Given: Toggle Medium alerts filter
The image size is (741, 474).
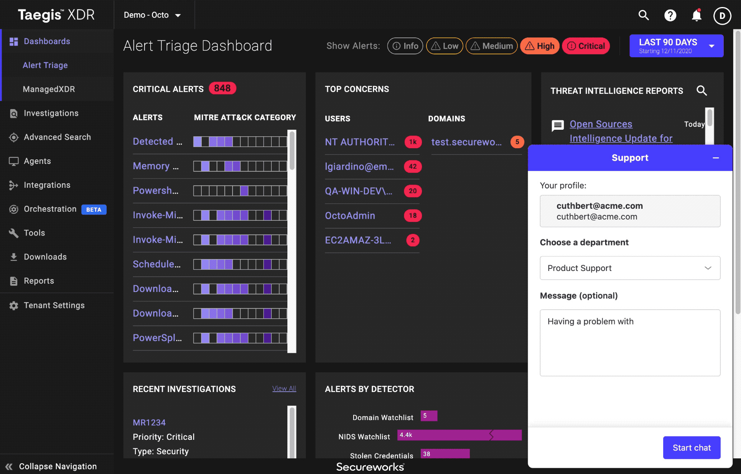Looking at the screenshot, I should [492, 46].
